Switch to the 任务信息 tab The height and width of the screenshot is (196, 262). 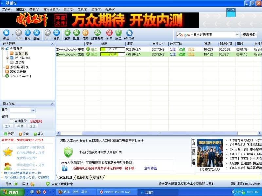(83, 177)
